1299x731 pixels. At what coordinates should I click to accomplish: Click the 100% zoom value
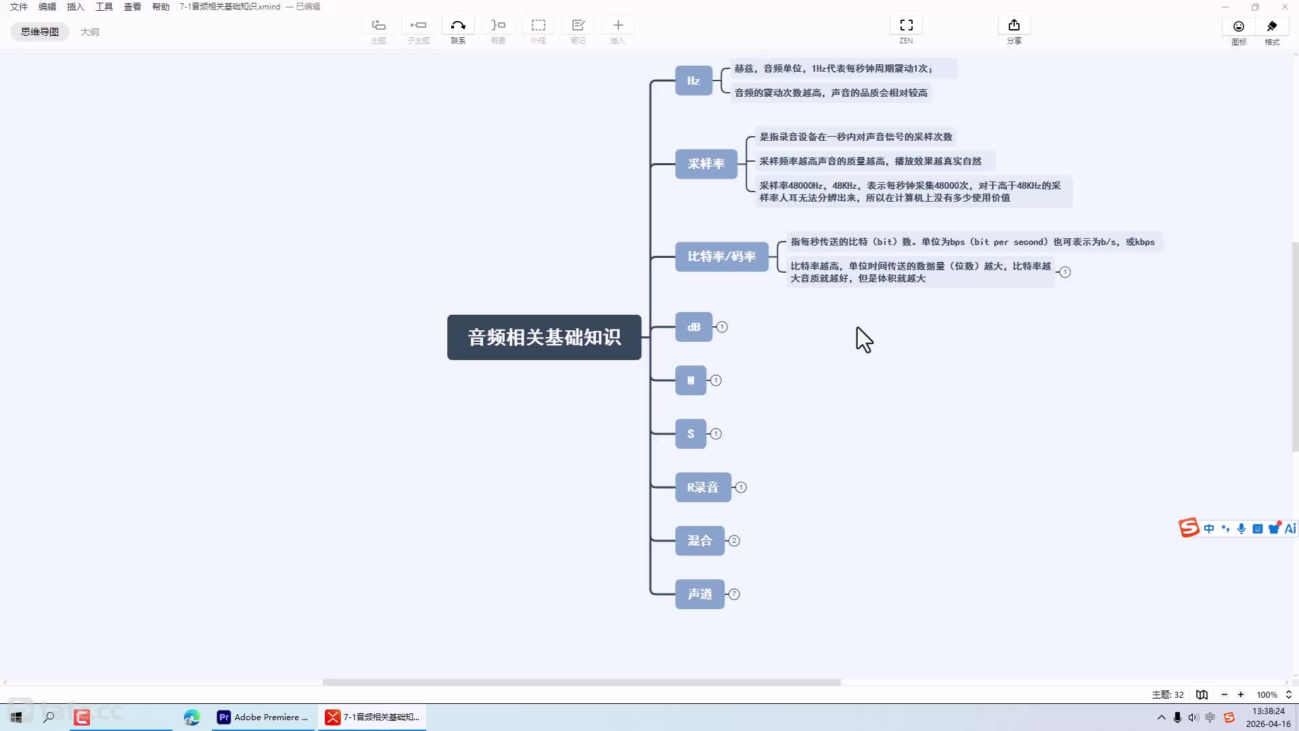[1267, 694]
